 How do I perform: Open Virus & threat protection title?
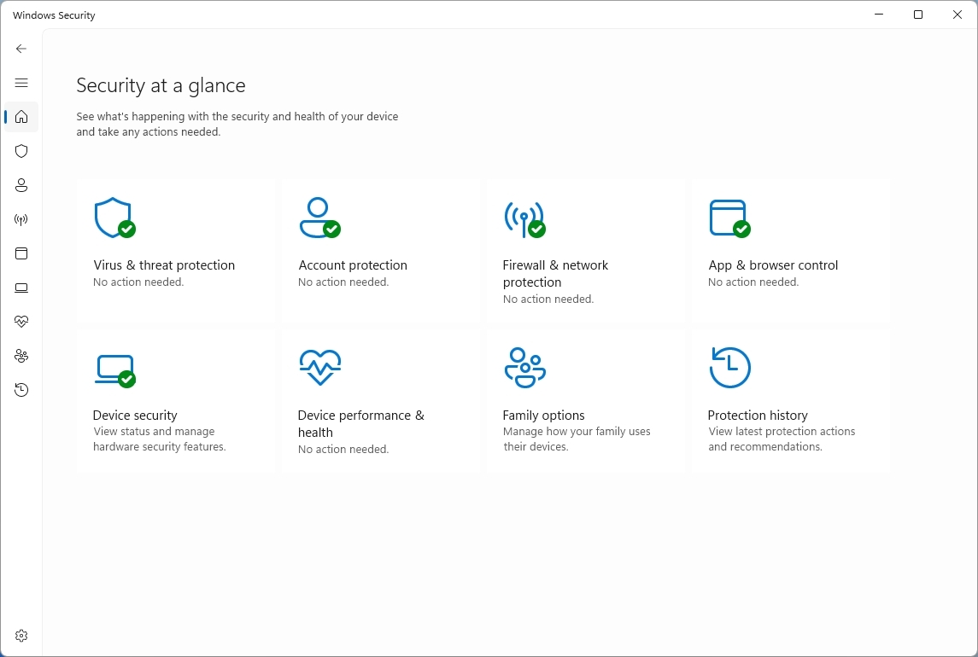pyautogui.click(x=164, y=265)
